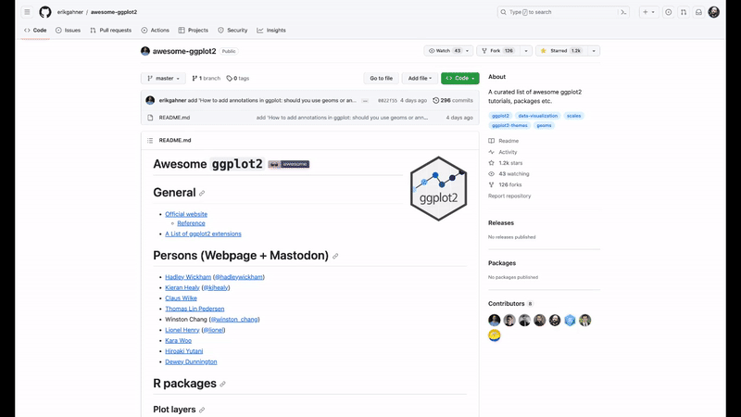Toggle the Starred button
The height and width of the screenshot is (417, 741).
[561, 51]
